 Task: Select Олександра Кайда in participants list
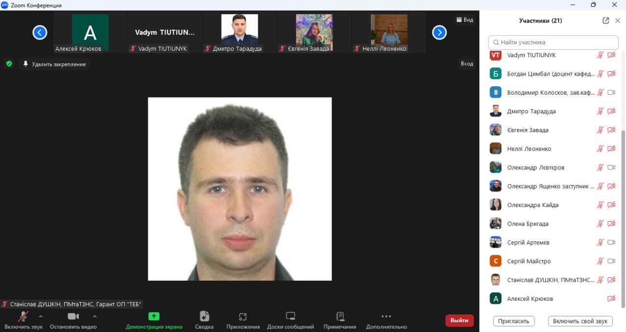click(x=533, y=205)
